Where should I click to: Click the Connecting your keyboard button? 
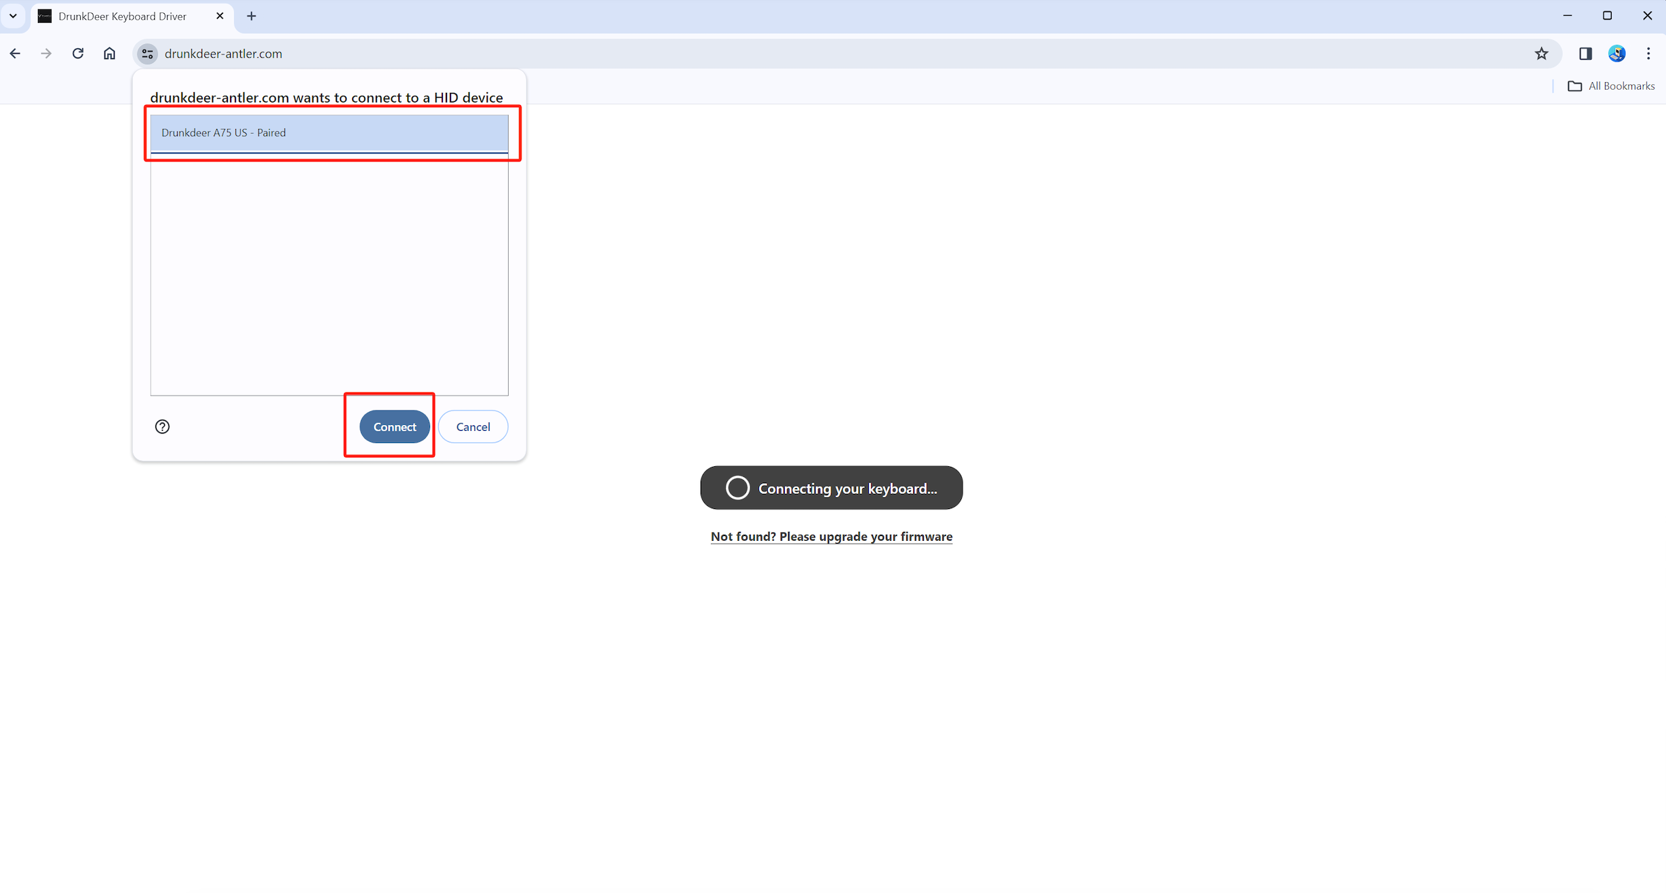click(x=832, y=488)
